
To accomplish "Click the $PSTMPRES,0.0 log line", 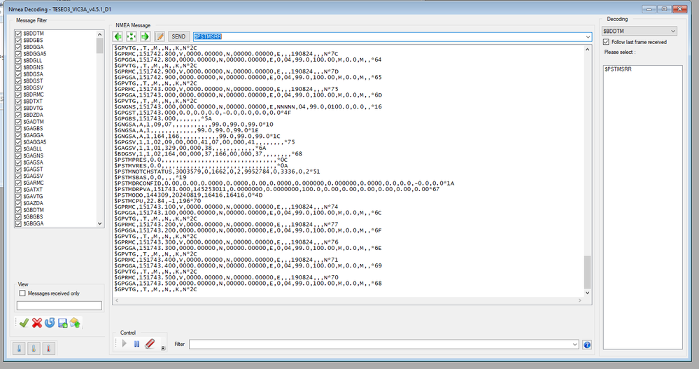I will pyautogui.click(x=201, y=160).
